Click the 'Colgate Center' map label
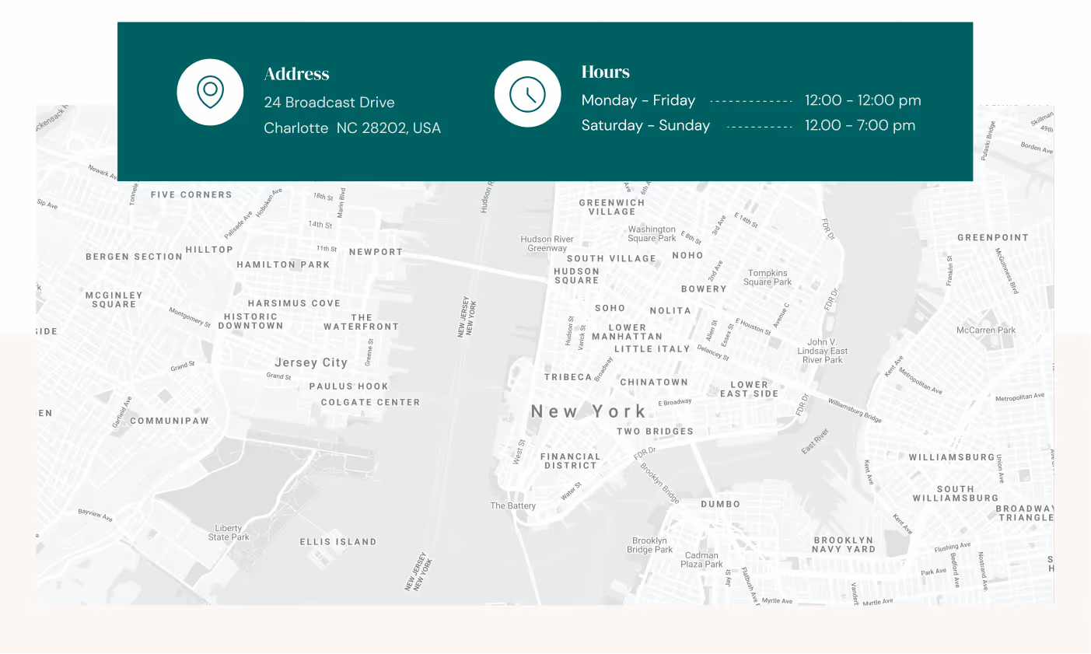The height and width of the screenshot is (654, 1091). (370, 403)
